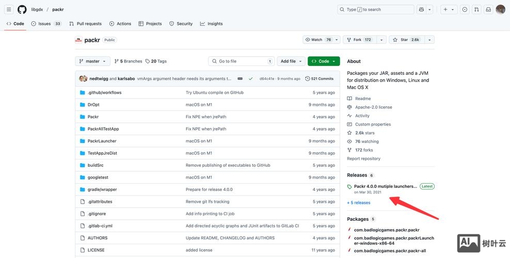Click the GitHub logo home icon
Screen dimensions: 510x258
tap(22, 9)
